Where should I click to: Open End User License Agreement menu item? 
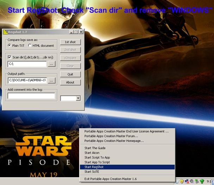click(127, 131)
